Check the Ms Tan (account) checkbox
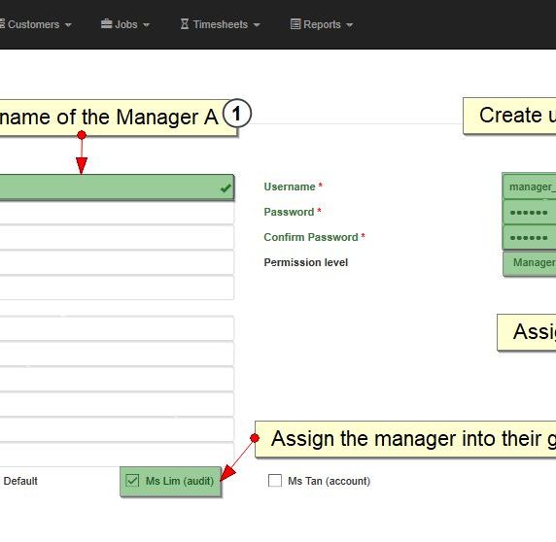 pyautogui.click(x=275, y=481)
